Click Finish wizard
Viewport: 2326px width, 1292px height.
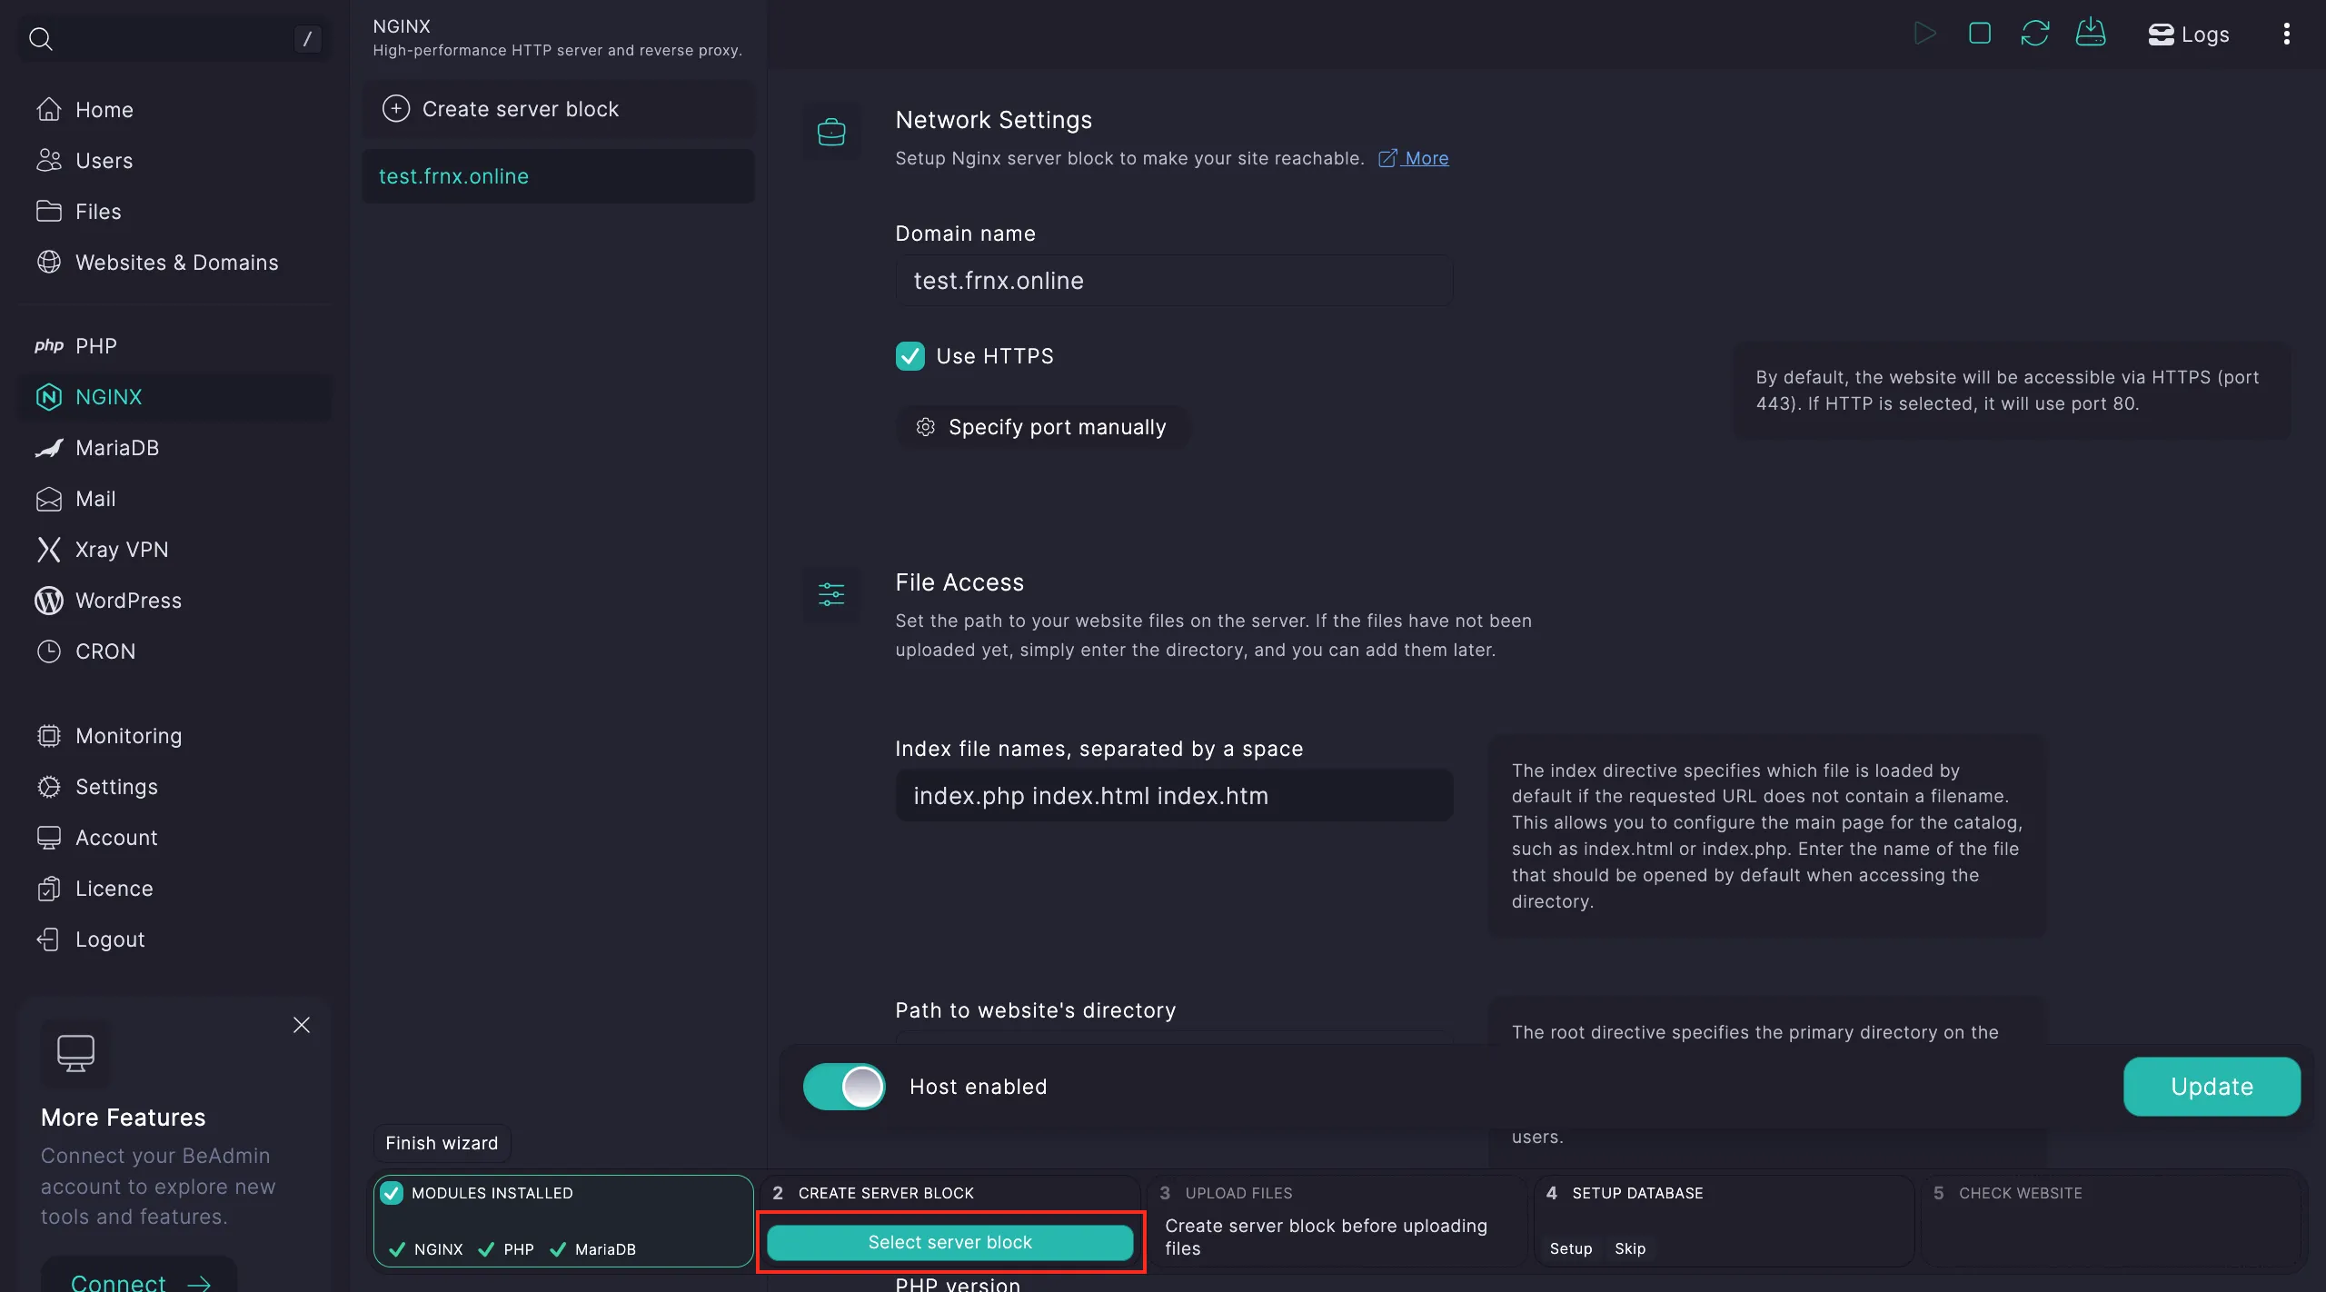(442, 1143)
